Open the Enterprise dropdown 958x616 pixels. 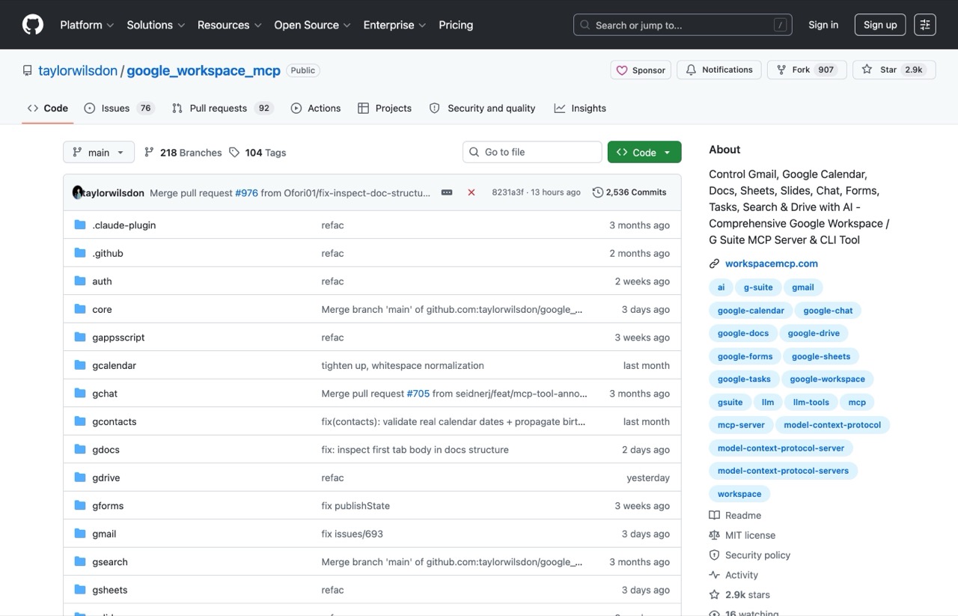click(x=394, y=25)
